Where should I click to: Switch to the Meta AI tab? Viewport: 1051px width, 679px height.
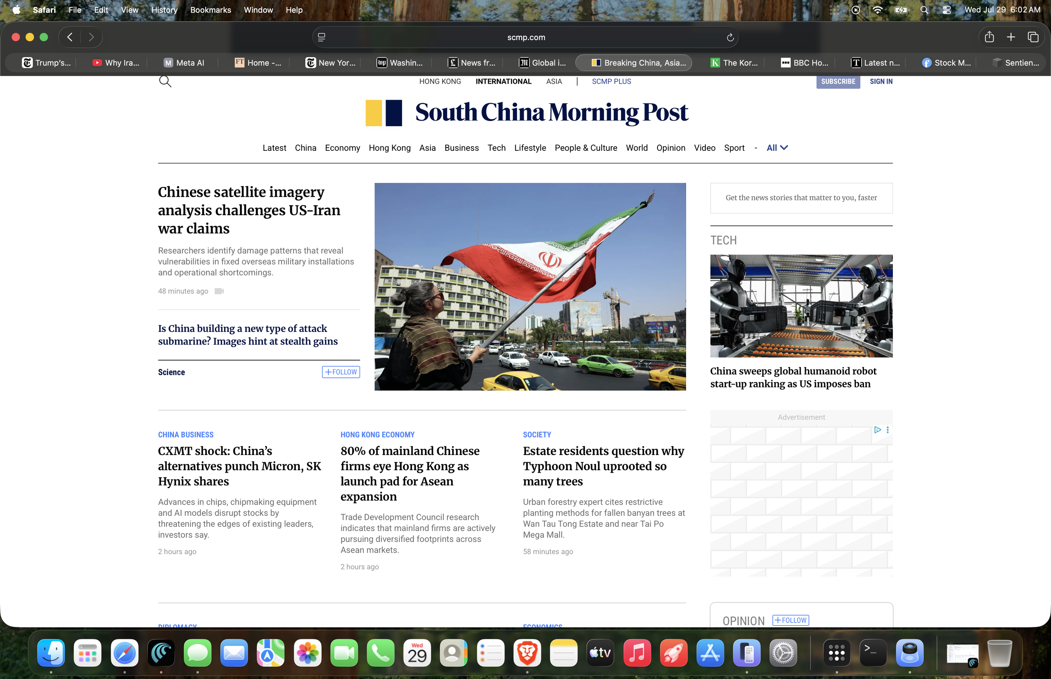click(x=184, y=63)
